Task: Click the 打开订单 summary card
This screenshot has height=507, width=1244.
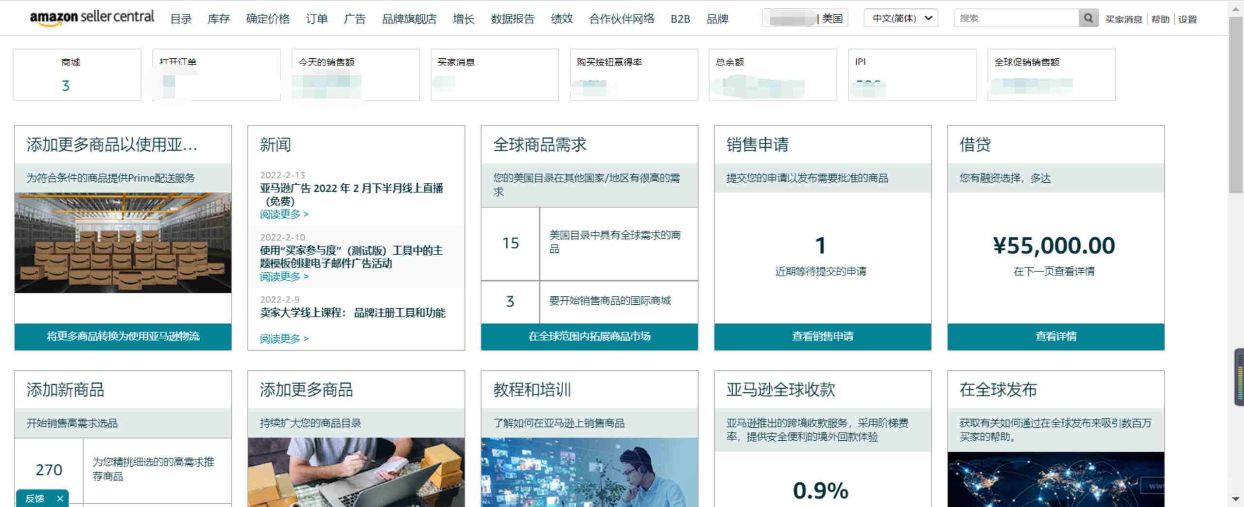Action: click(x=216, y=74)
